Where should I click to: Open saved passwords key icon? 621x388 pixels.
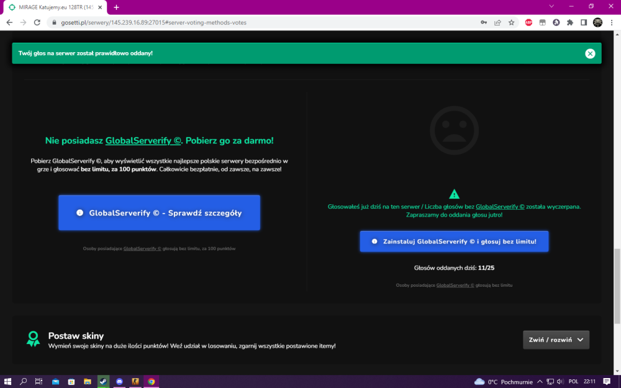click(484, 22)
